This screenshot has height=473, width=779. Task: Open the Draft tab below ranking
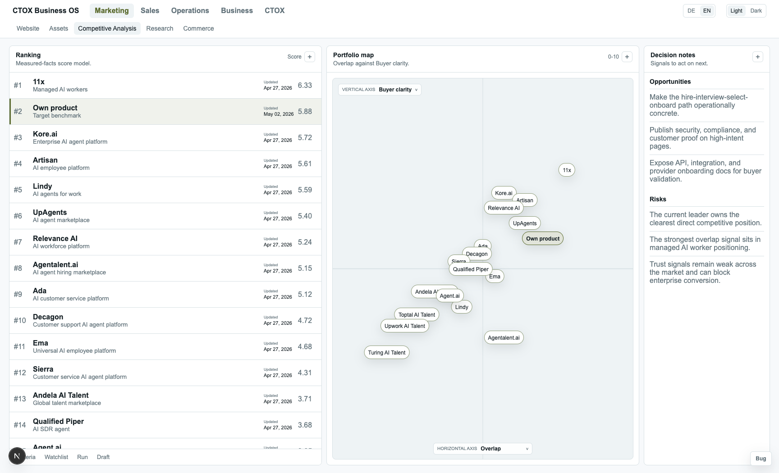103,457
